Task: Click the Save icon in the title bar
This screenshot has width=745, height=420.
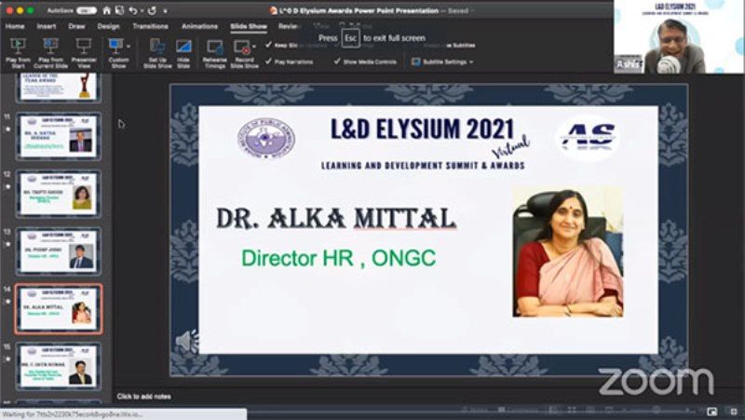Action: tap(120, 10)
